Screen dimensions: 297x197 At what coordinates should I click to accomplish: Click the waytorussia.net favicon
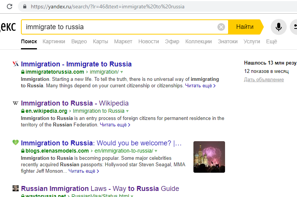[x=16, y=188]
